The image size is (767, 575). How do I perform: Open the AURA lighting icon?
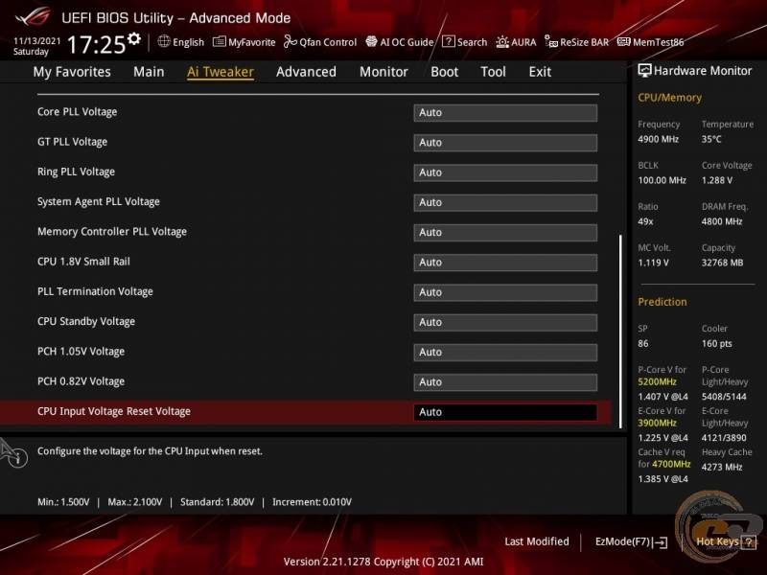tap(502, 42)
